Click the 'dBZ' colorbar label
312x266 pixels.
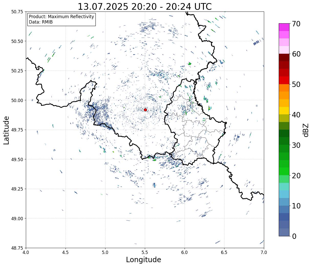306,130
